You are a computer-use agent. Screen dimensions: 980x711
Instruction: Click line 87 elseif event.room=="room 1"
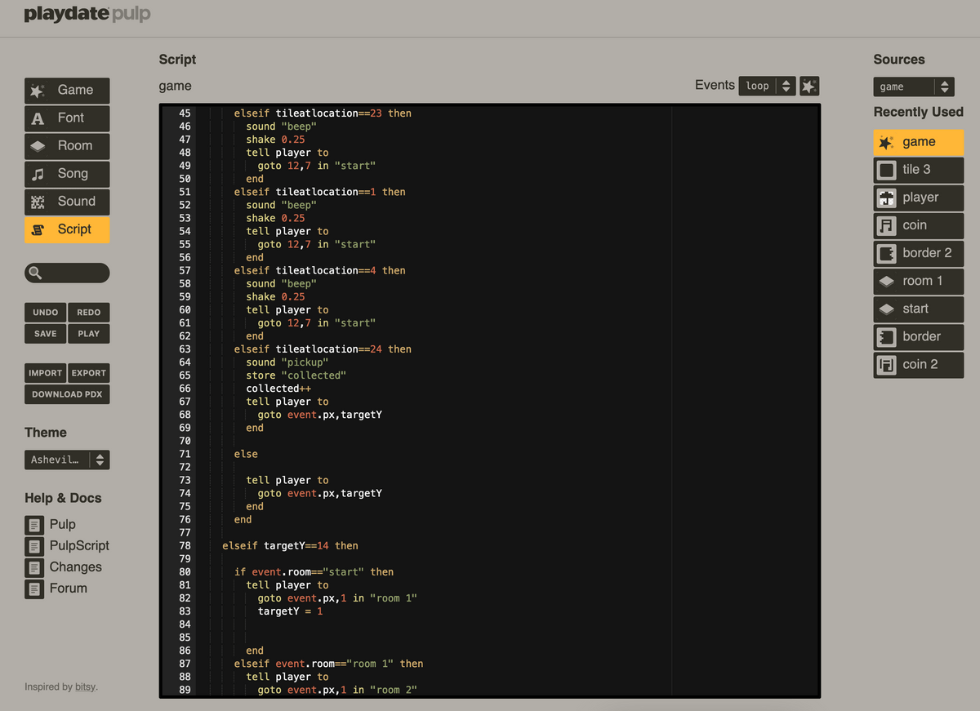[328, 664]
